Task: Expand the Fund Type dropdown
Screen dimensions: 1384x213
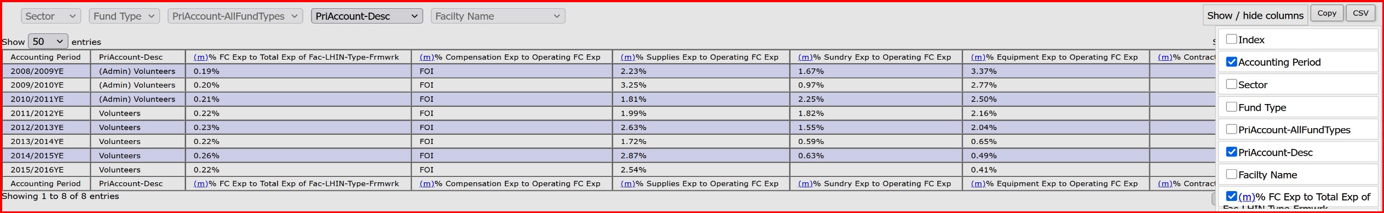Action: pos(124,16)
